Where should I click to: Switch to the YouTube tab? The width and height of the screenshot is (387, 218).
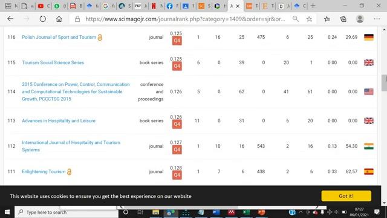(41, 6)
